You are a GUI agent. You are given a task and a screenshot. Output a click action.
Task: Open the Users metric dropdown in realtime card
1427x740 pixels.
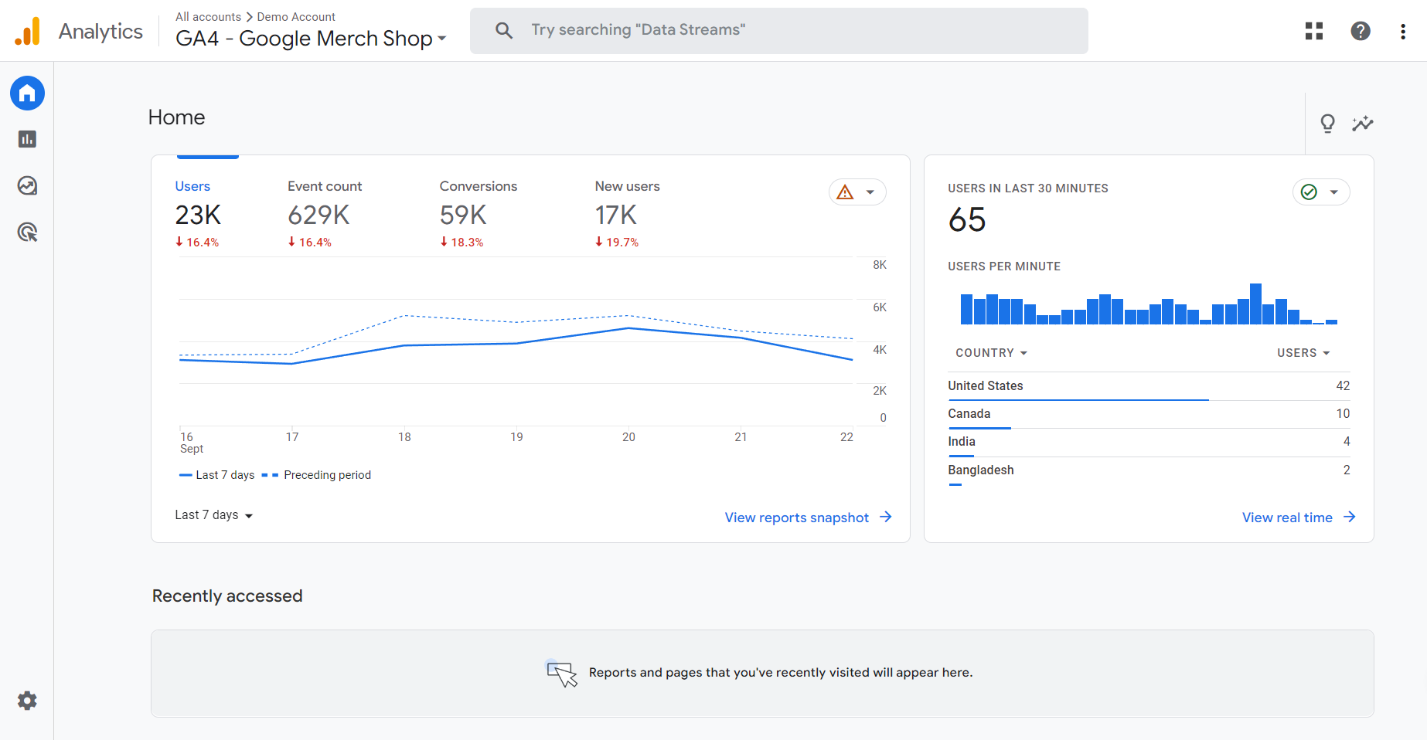pyautogui.click(x=1303, y=353)
